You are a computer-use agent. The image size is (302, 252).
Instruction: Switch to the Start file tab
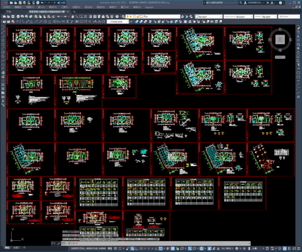coord(9,12)
